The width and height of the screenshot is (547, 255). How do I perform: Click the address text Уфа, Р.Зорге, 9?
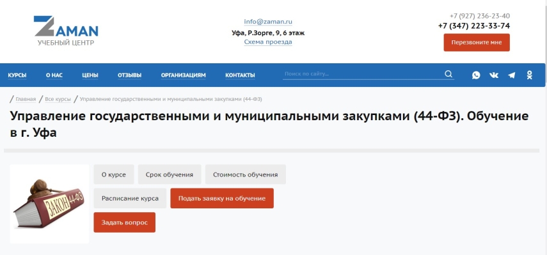click(268, 33)
